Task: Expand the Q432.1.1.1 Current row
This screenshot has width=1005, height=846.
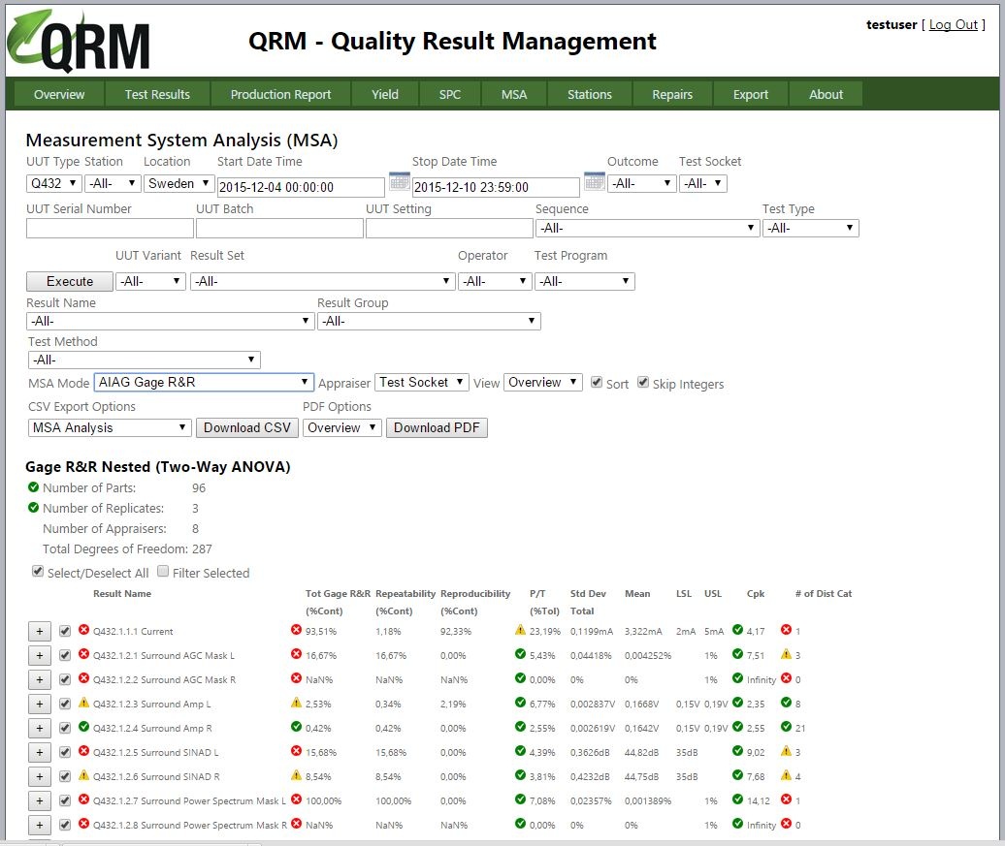Action: (x=40, y=632)
